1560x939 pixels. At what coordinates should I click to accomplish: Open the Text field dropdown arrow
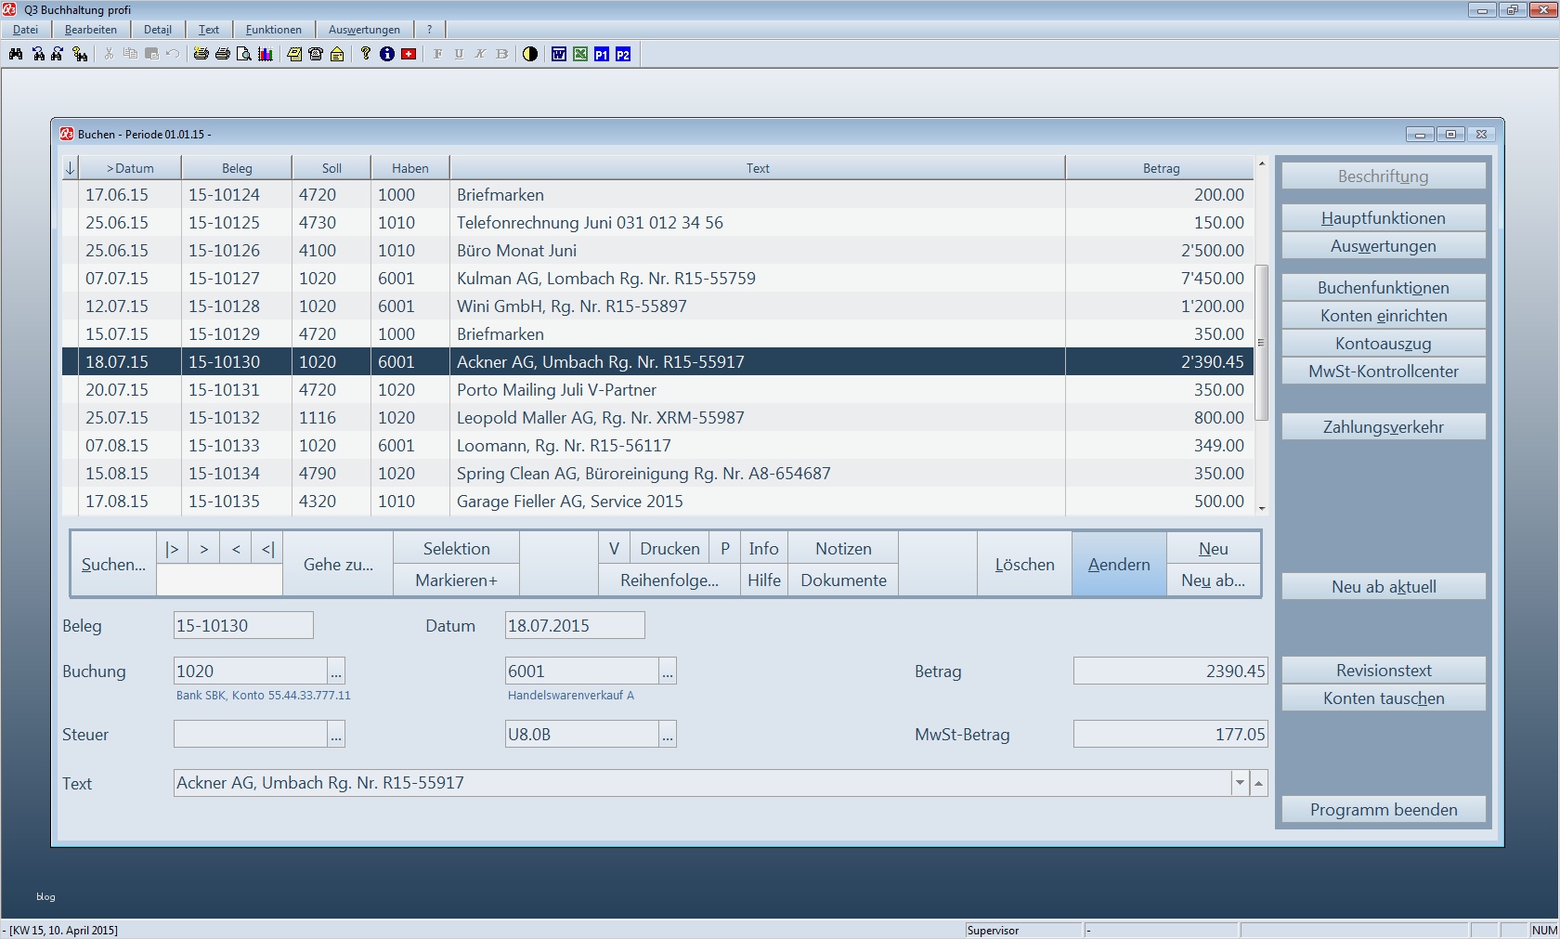[1240, 783]
